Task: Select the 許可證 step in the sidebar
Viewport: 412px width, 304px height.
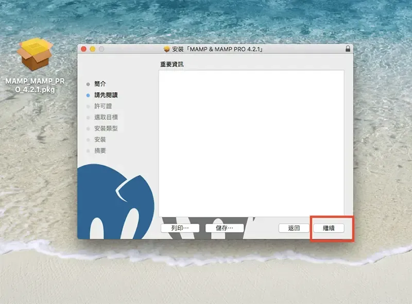Action: coord(103,106)
